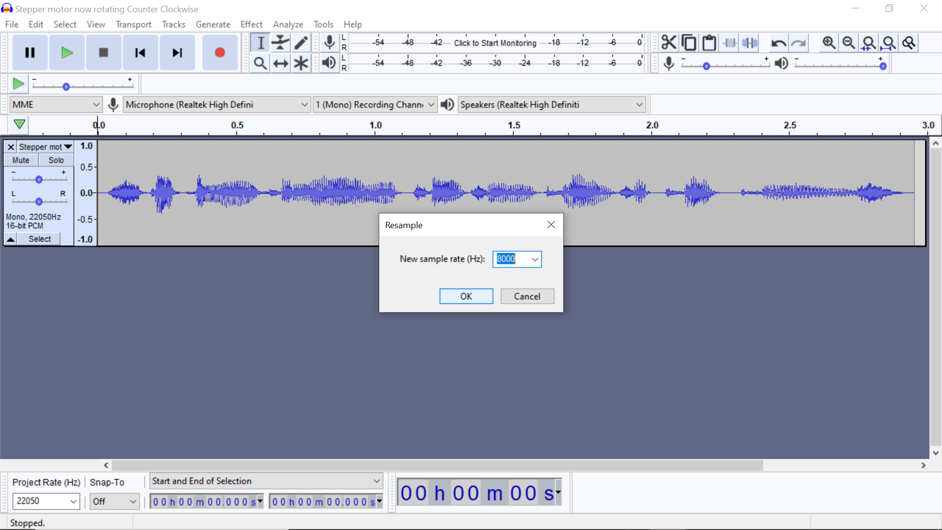The width and height of the screenshot is (942, 530).
Task: Click the Undo arrow icon
Action: (x=778, y=43)
